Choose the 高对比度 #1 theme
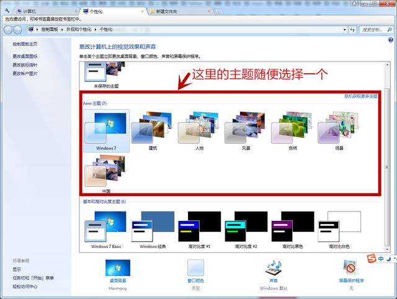Viewport: 397px width, 299px height. tap(199, 230)
